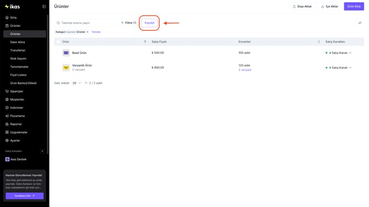369x207 pixels.
Task: Collapse the sidebar using the panel icon
Action: pos(44,7)
